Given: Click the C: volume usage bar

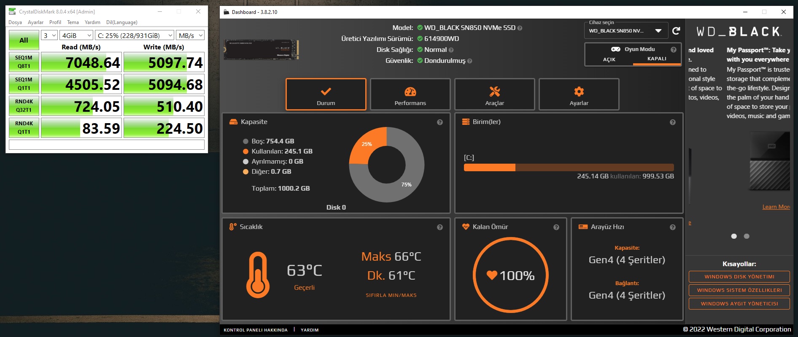Looking at the screenshot, I should point(569,167).
